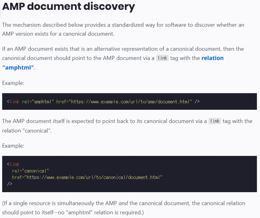Click the italic word "and" in the last paragraph
The width and height of the screenshot is (260, 218).
[123, 203]
